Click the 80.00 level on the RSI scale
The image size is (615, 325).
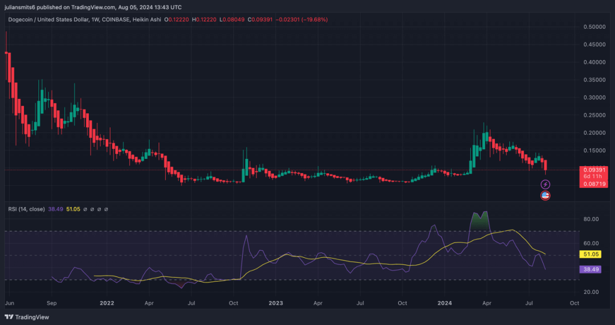coord(591,219)
